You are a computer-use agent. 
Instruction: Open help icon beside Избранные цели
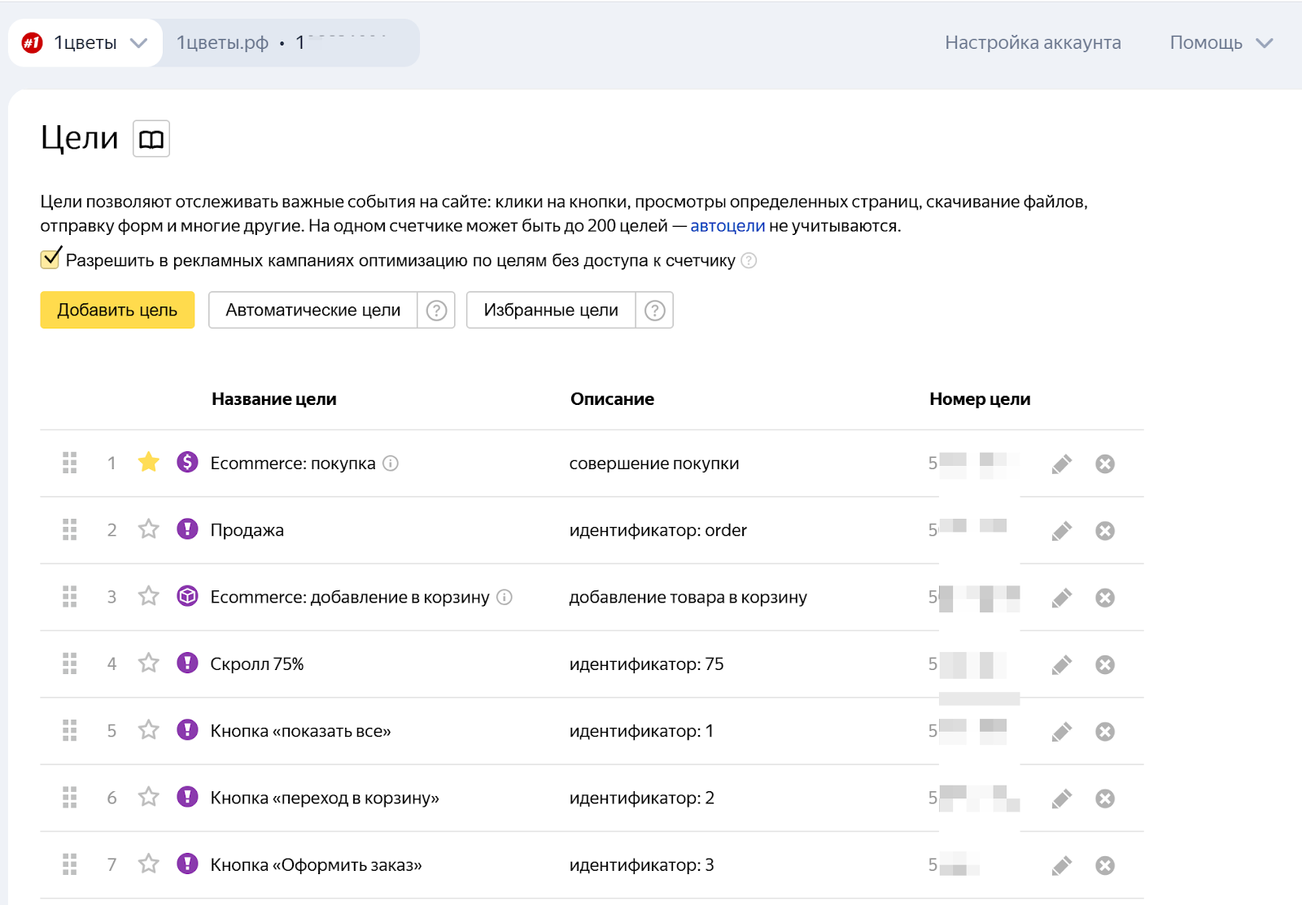point(654,311)
